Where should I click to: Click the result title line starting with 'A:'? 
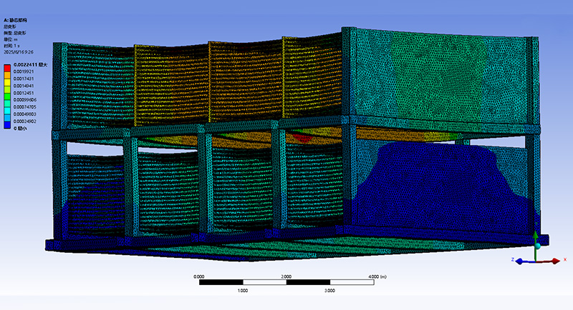coord(15,21)
